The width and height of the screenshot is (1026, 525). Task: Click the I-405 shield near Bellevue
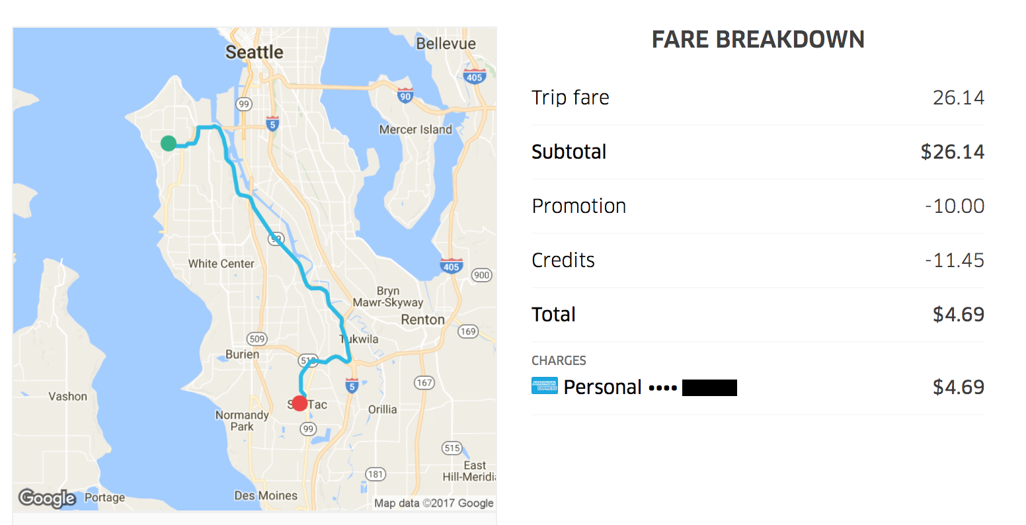tap(474, 76)
